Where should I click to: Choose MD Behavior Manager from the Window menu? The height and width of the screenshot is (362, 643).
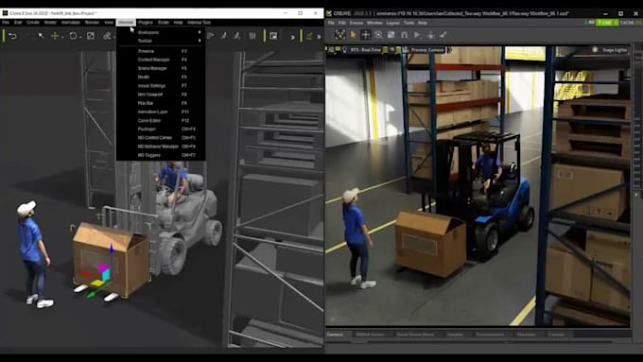click(x=161, y=147)
